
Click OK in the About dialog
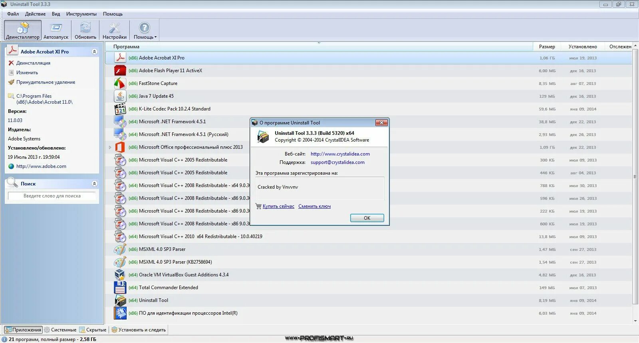pyautogui.click(x=367, y=218)
